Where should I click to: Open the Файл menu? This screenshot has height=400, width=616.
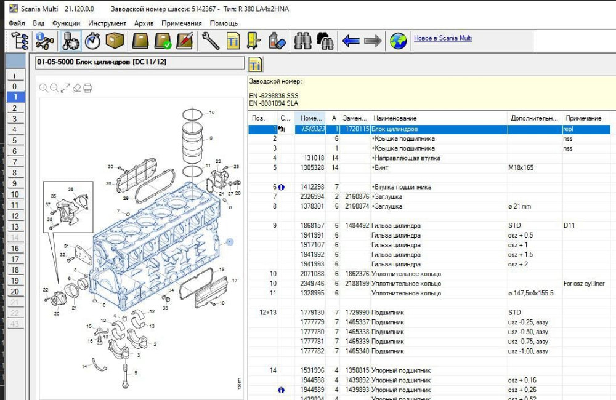tap(17, 23)
